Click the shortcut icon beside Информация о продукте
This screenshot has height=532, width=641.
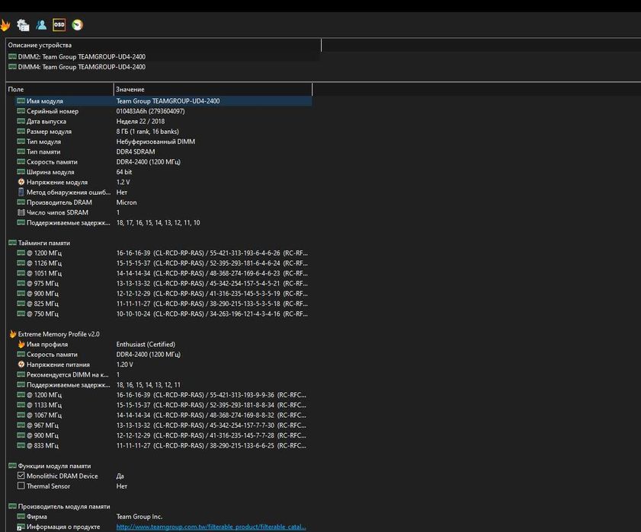[x=21, y=527]
